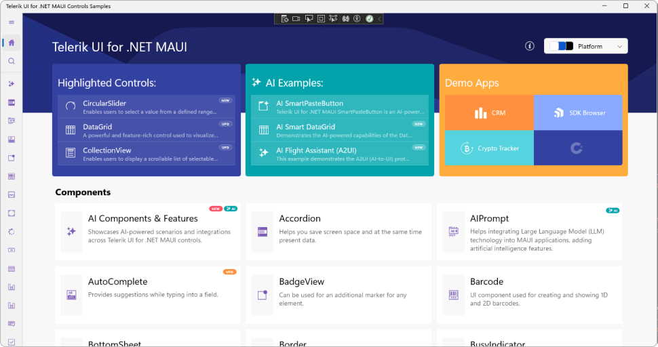Click the BadgeView card's icon
This screenshot has height=347, width=658.
[x=263, y=295]
